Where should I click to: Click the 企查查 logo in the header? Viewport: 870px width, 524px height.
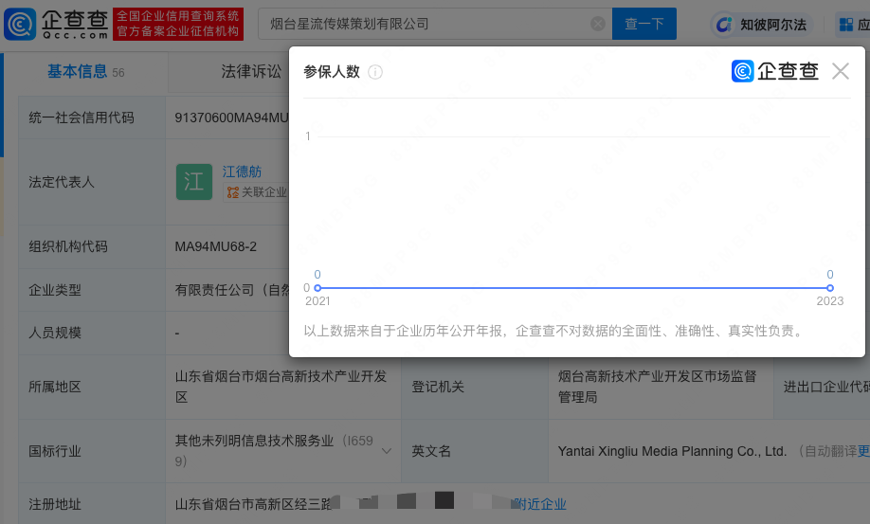(x=57, y=24)
